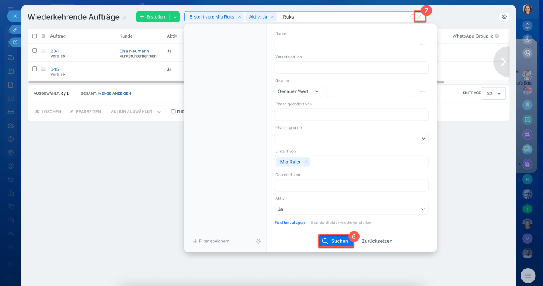This screenshot has height=286, width=543.
Task: Open order 234 link
Action: (54, 51)
